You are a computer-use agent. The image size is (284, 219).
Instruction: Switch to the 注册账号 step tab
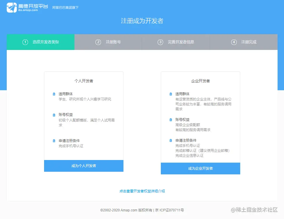click(x=108, y=42)
